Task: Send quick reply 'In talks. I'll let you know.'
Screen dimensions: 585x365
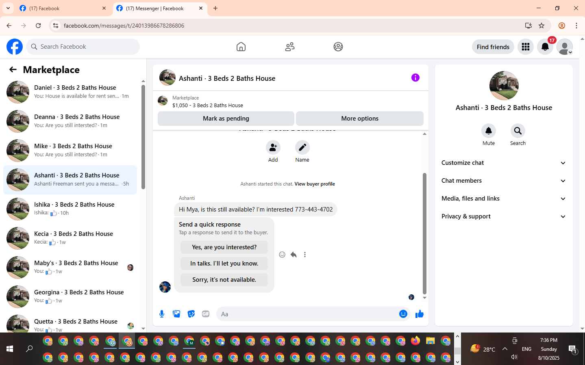Action: click(224, 263)
